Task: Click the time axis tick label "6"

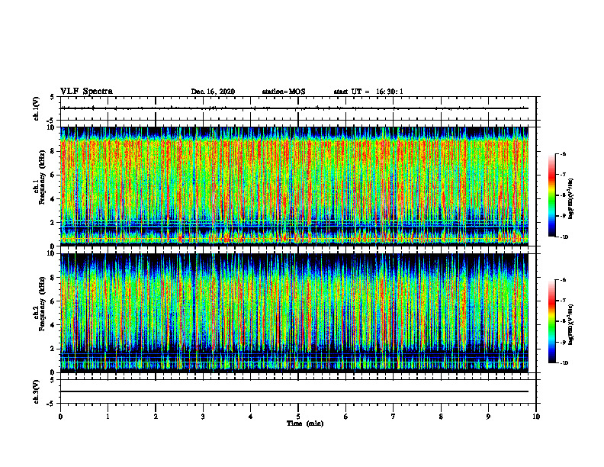Action: [x=346, y=416]
